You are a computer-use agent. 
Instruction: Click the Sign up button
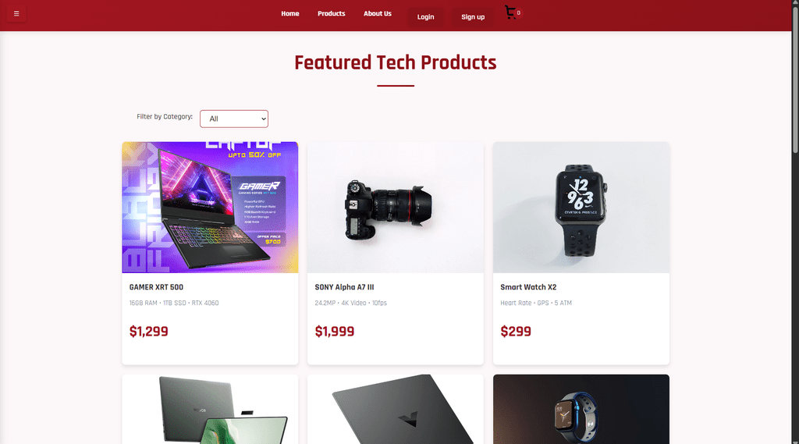473,17
